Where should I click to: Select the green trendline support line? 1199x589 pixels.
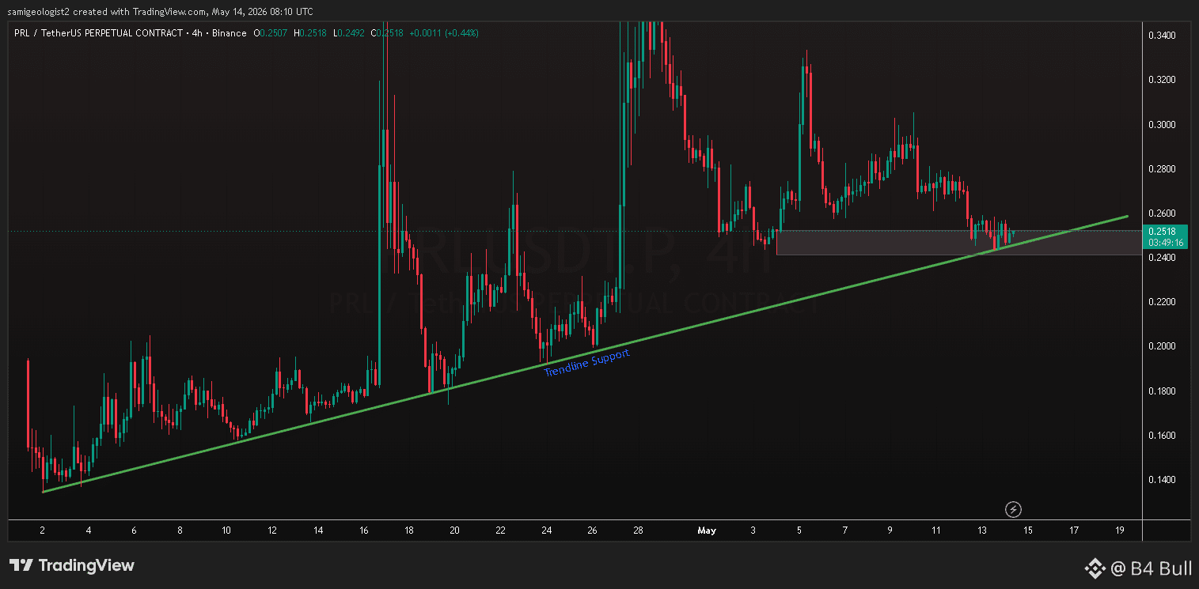tap(586, 353)
